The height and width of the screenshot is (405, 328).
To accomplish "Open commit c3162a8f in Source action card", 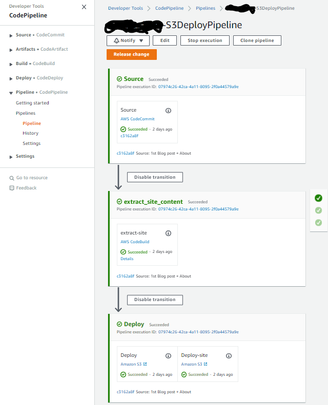I will pyautogui.click(x=129, y=136).
